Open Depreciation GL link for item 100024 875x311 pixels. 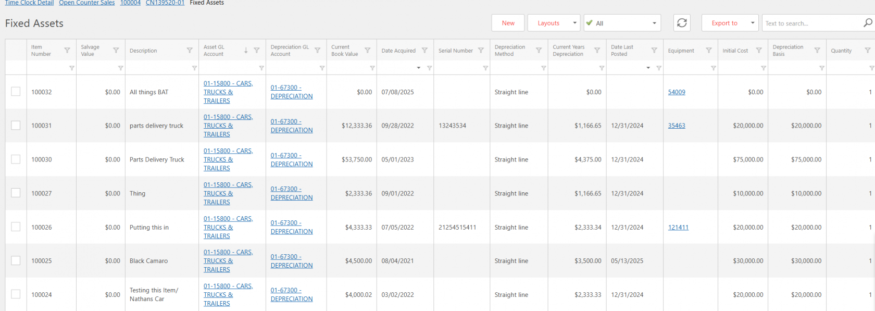[292, 294]
